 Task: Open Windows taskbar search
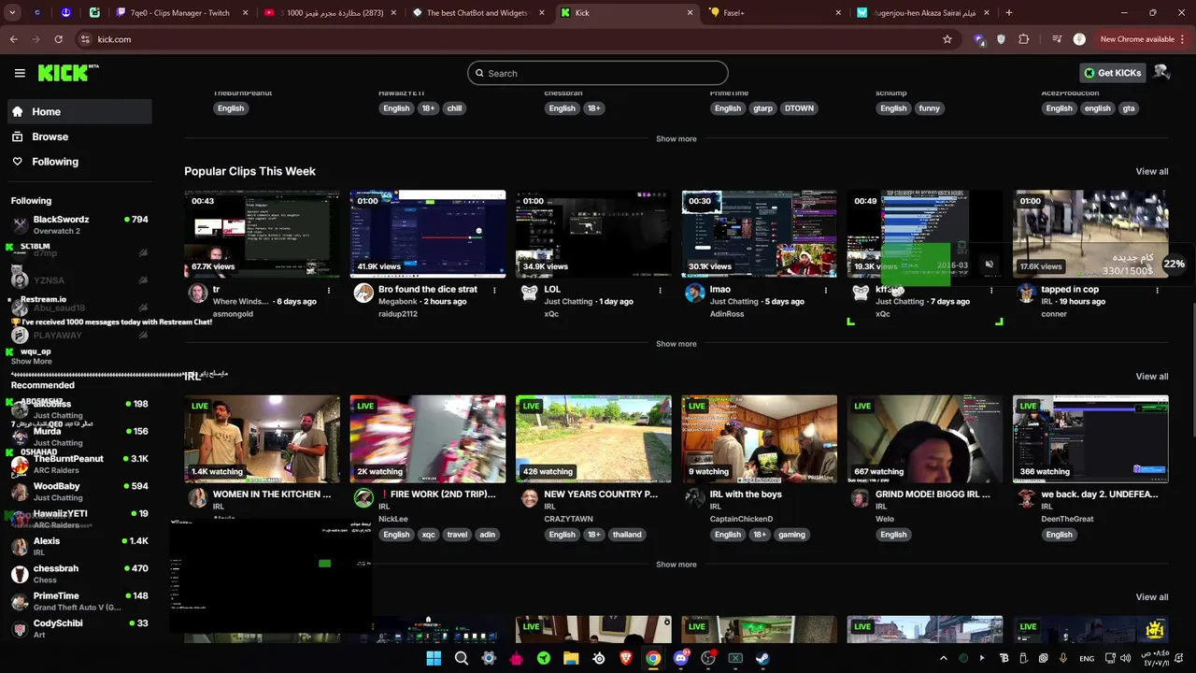coord(461,658)
